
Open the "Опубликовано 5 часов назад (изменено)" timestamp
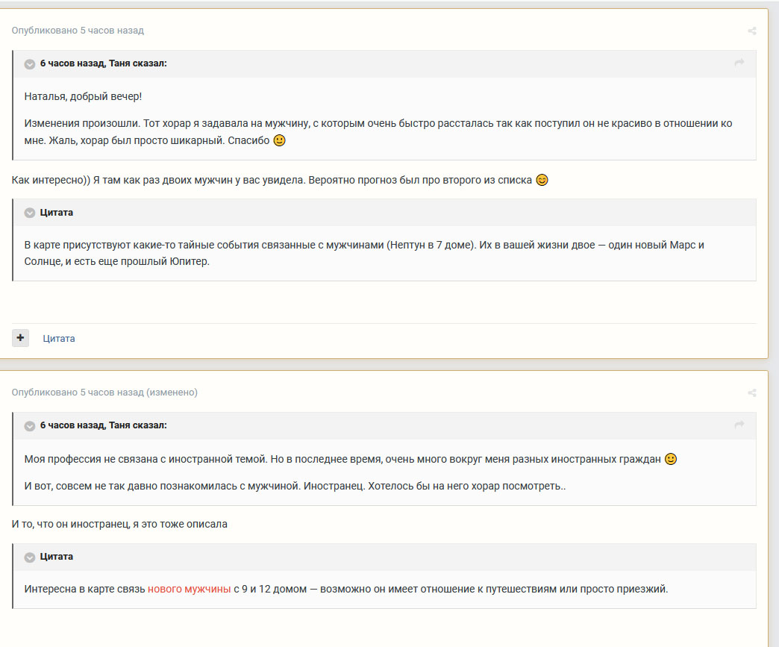pos(104,392)
